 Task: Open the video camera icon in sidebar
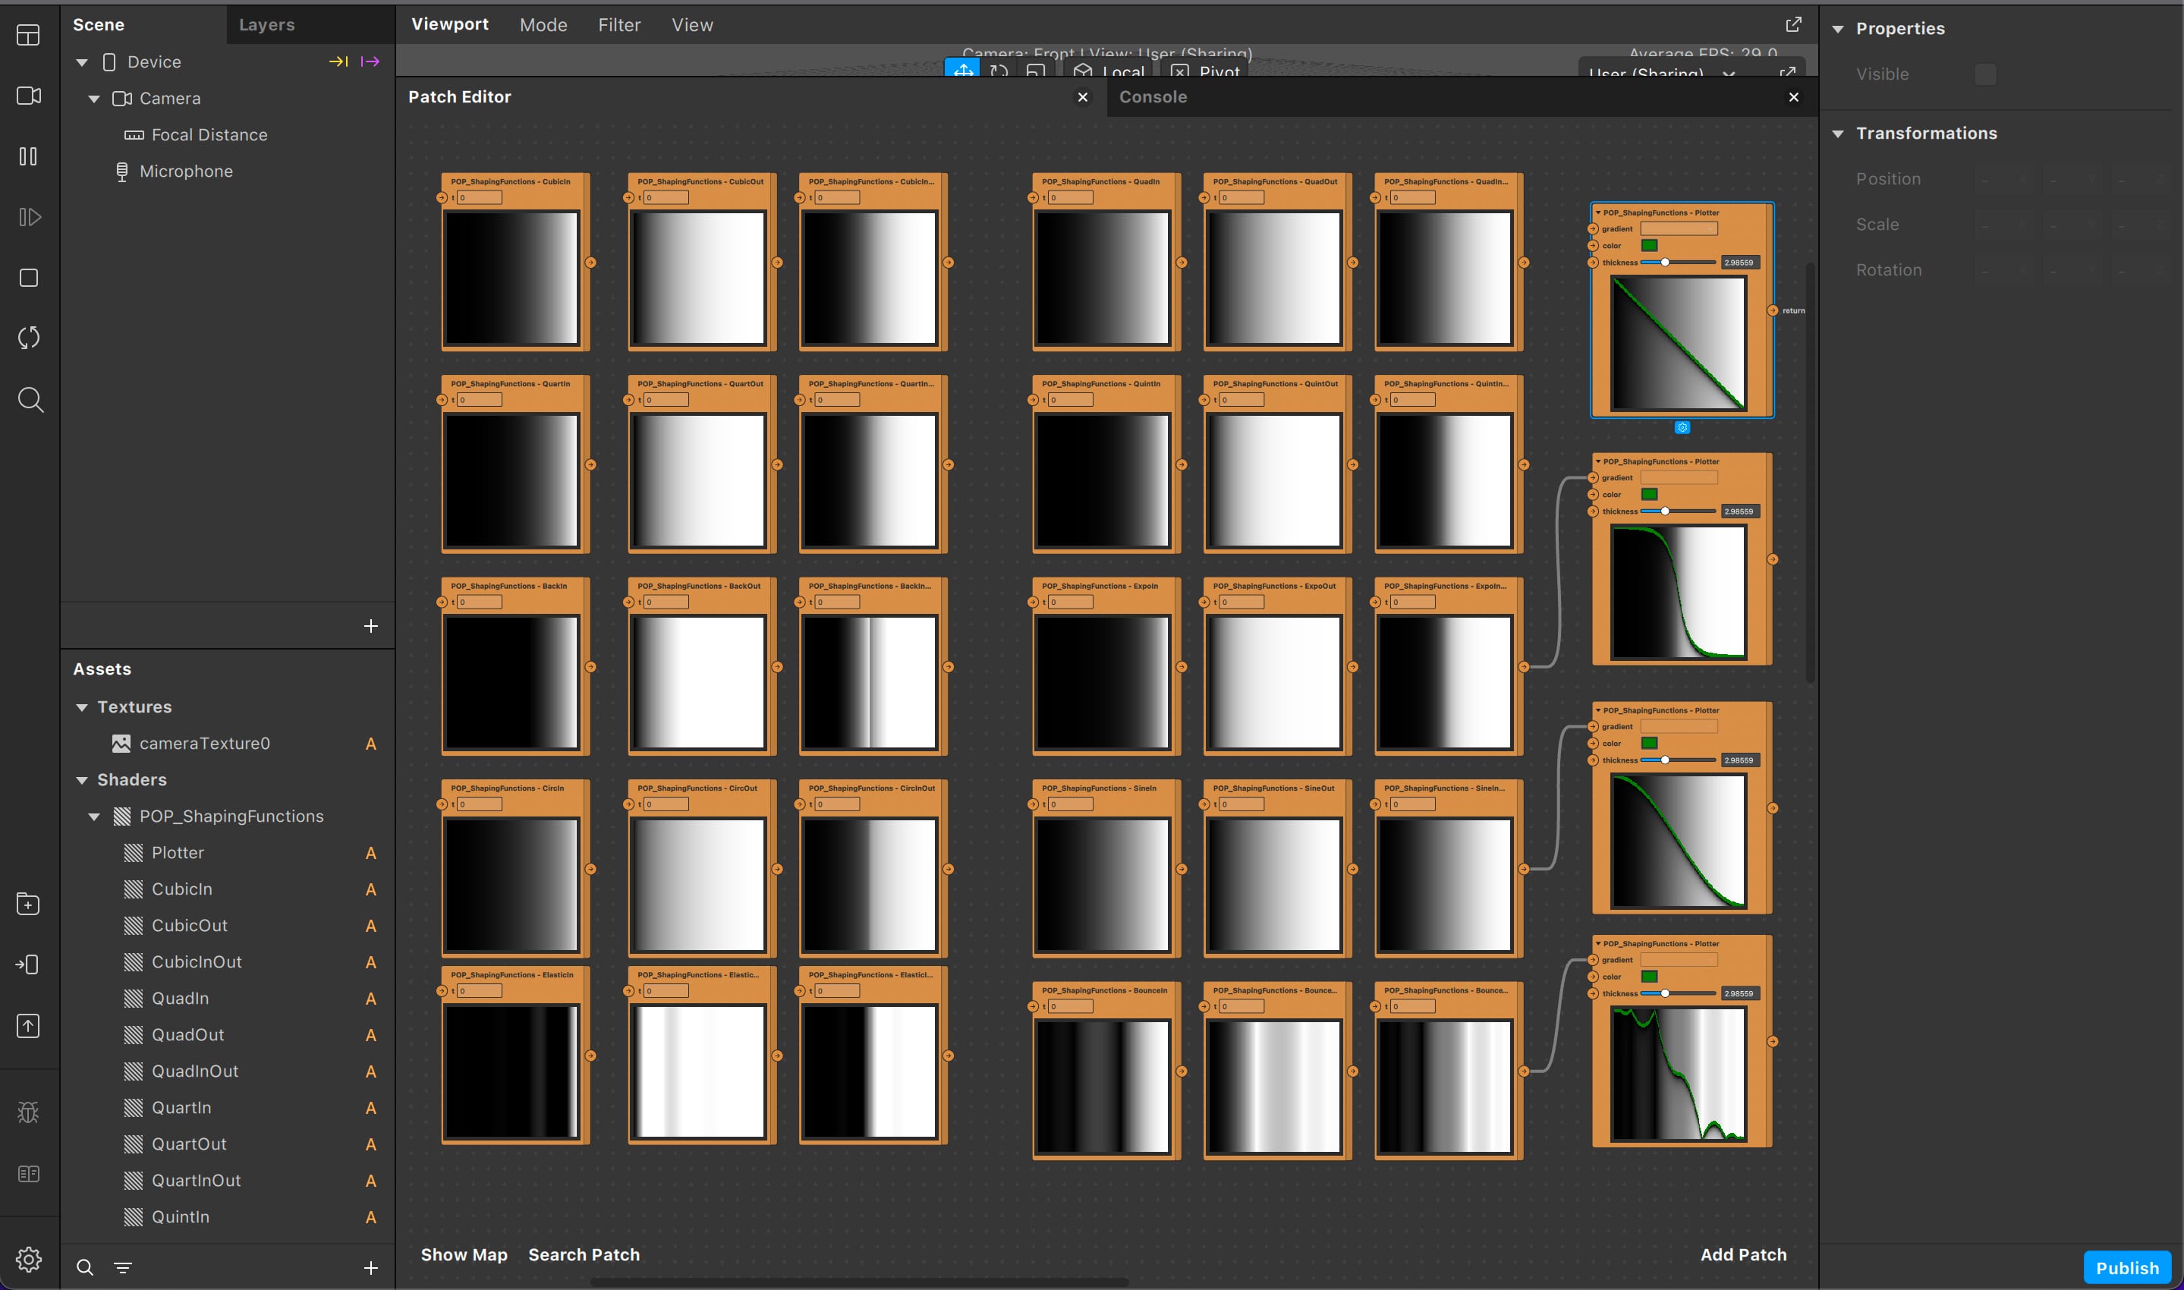tap(29, 96)
